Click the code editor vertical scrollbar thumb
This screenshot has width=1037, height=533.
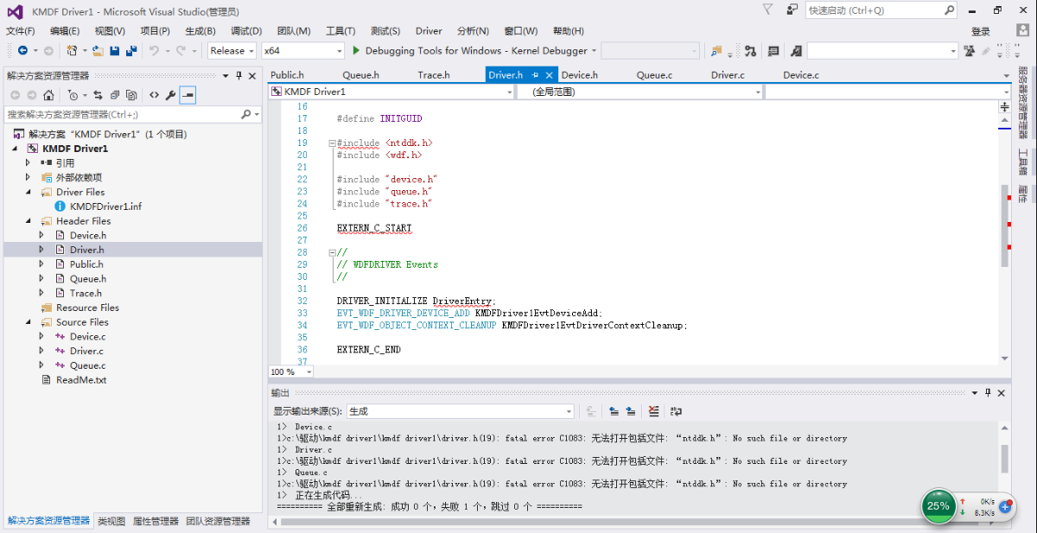tap(1004, 225)
